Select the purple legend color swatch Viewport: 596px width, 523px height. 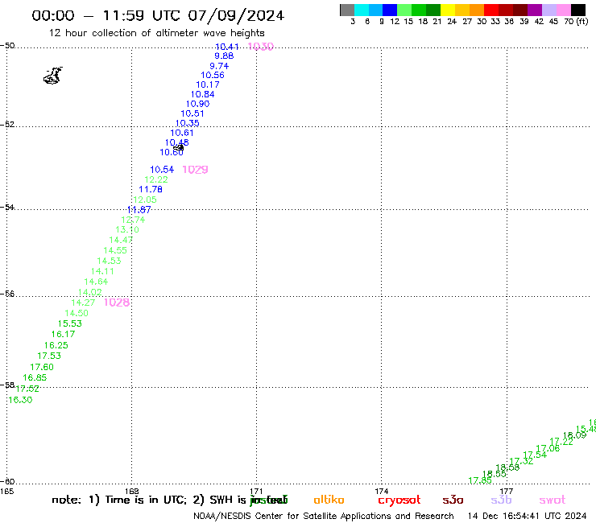coord(535,10)
